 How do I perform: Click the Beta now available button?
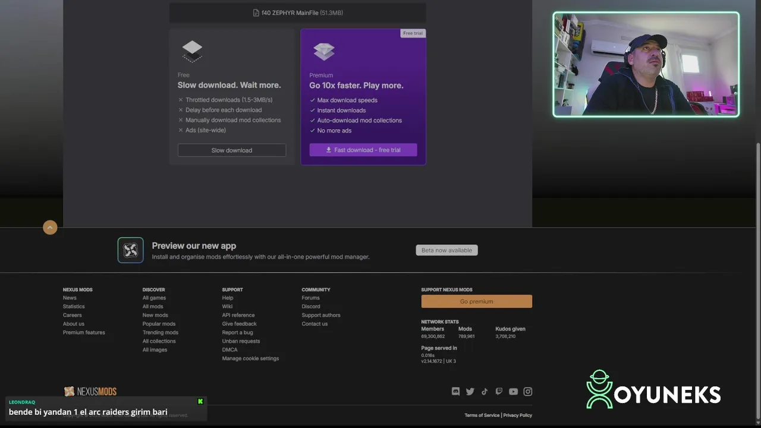click(x=446, y=250)
